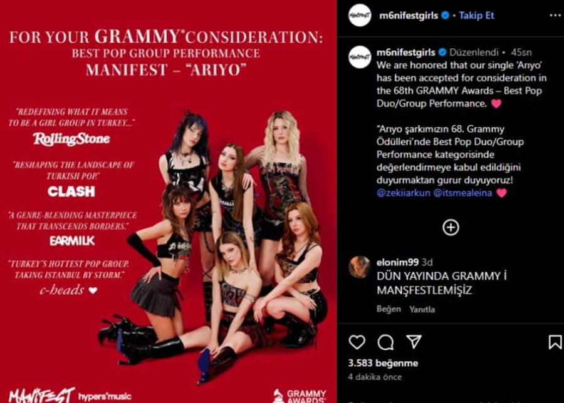564x403 pixels.
Task: Click m6nifestgirls username in caption
Action: (405, 53)
